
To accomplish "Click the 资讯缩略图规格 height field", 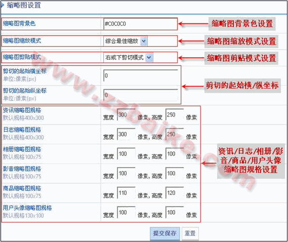I will tap(175, 114).
